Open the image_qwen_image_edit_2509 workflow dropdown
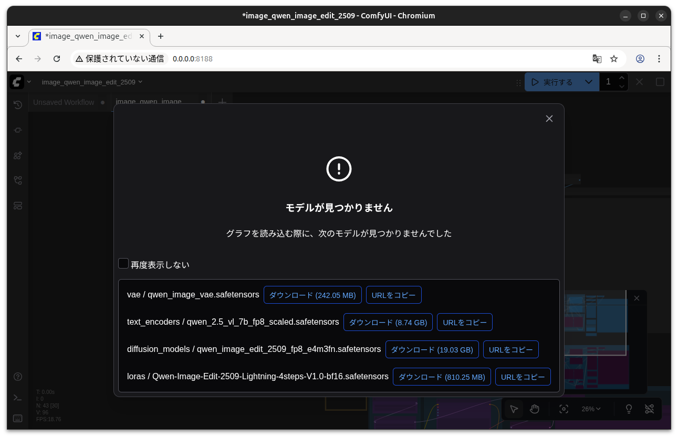The height and width of the screenshot is (438, 678). coord(92,82)
